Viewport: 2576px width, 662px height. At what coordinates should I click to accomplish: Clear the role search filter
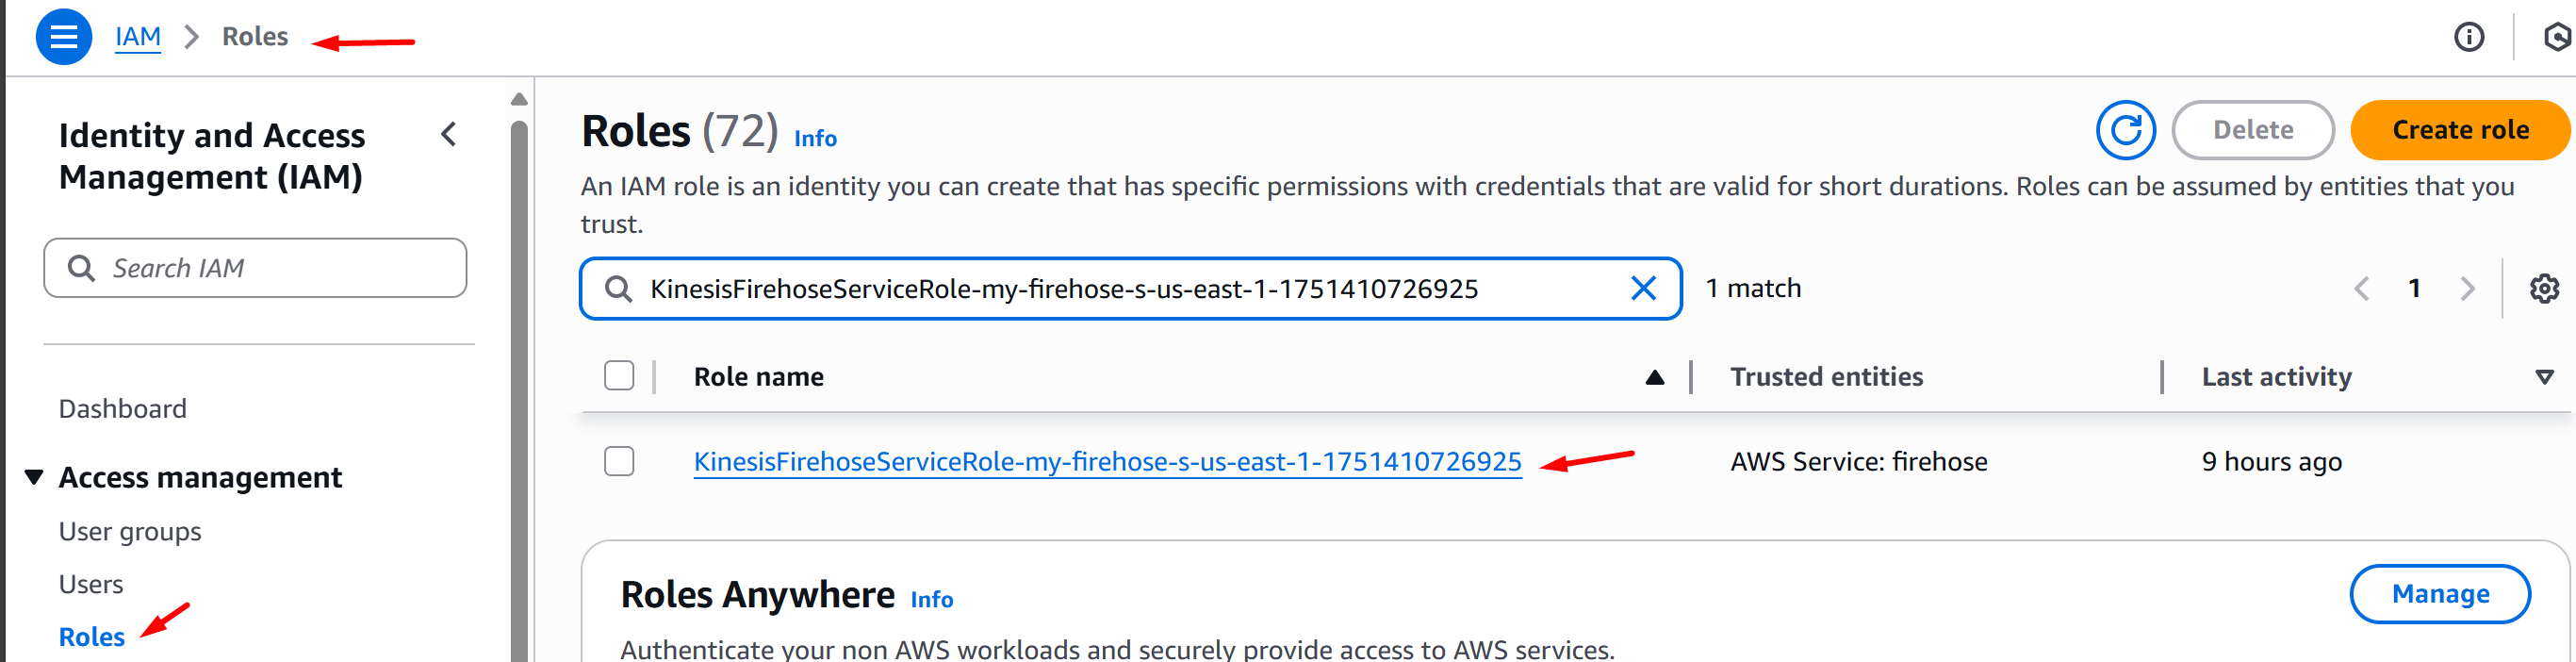pos(1643,289)
